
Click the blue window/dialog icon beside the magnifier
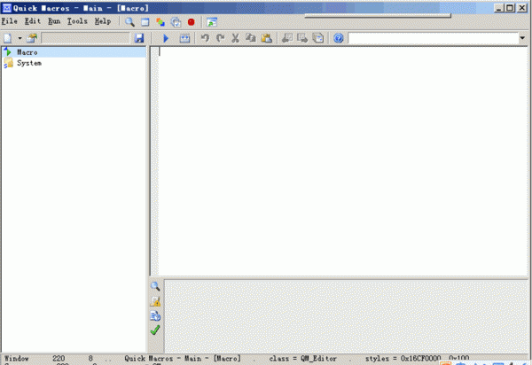click(145, 22)
